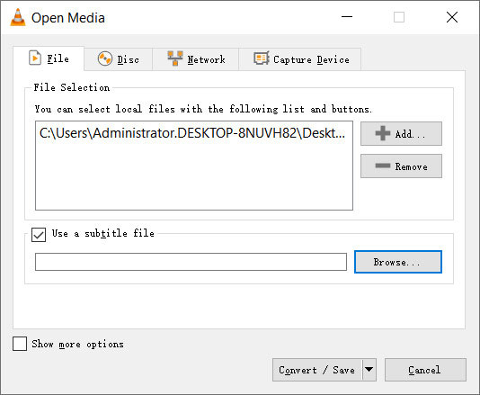
Task: Close the Open Media dialog window
Action: (x=452, y=17)
